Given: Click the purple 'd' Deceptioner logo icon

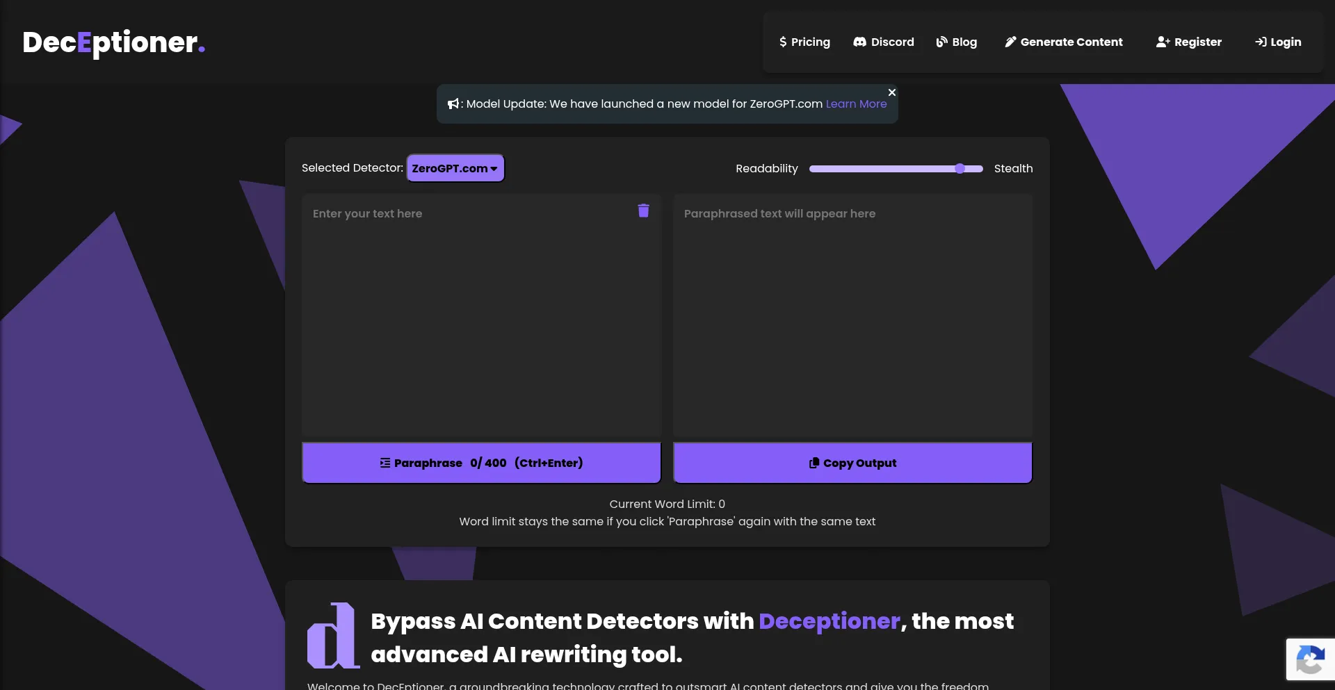Looking at the screenshot, I should (333, 635).
